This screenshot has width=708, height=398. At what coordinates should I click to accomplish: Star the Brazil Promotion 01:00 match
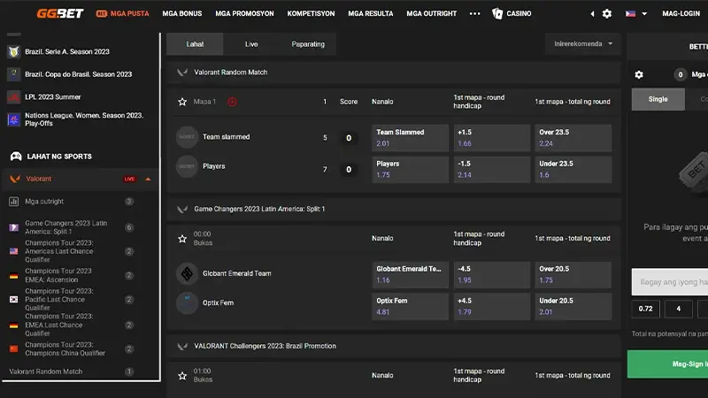click(x=182, y=375)
